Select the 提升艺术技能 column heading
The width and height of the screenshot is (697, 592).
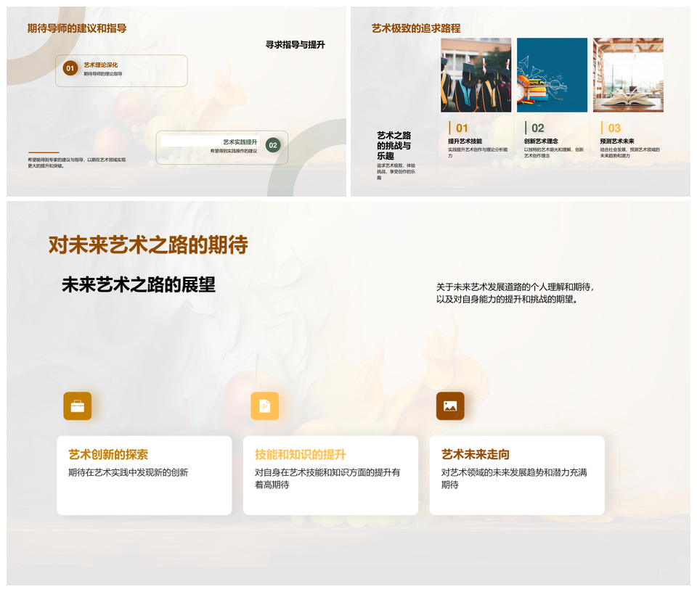(465, 141)
